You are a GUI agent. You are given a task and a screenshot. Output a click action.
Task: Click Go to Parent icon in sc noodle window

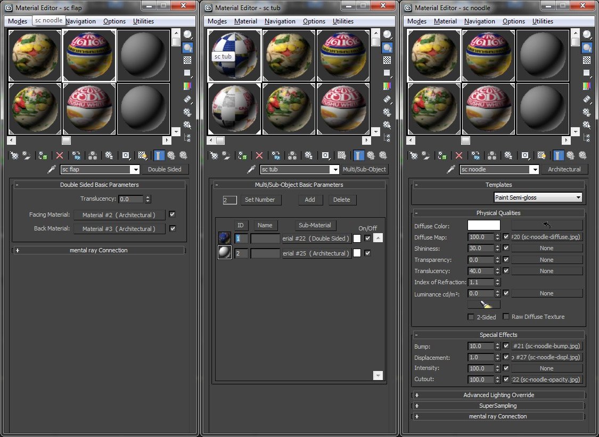click(x=570, y=155)
